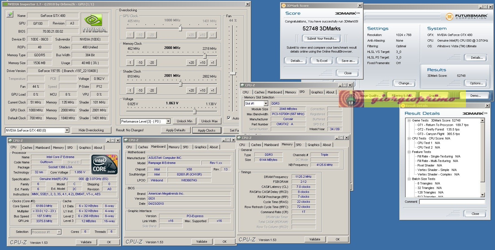
Task: Click Close button in 3DMark Score window
Action: pyautogui.click(x=347, y=73)
